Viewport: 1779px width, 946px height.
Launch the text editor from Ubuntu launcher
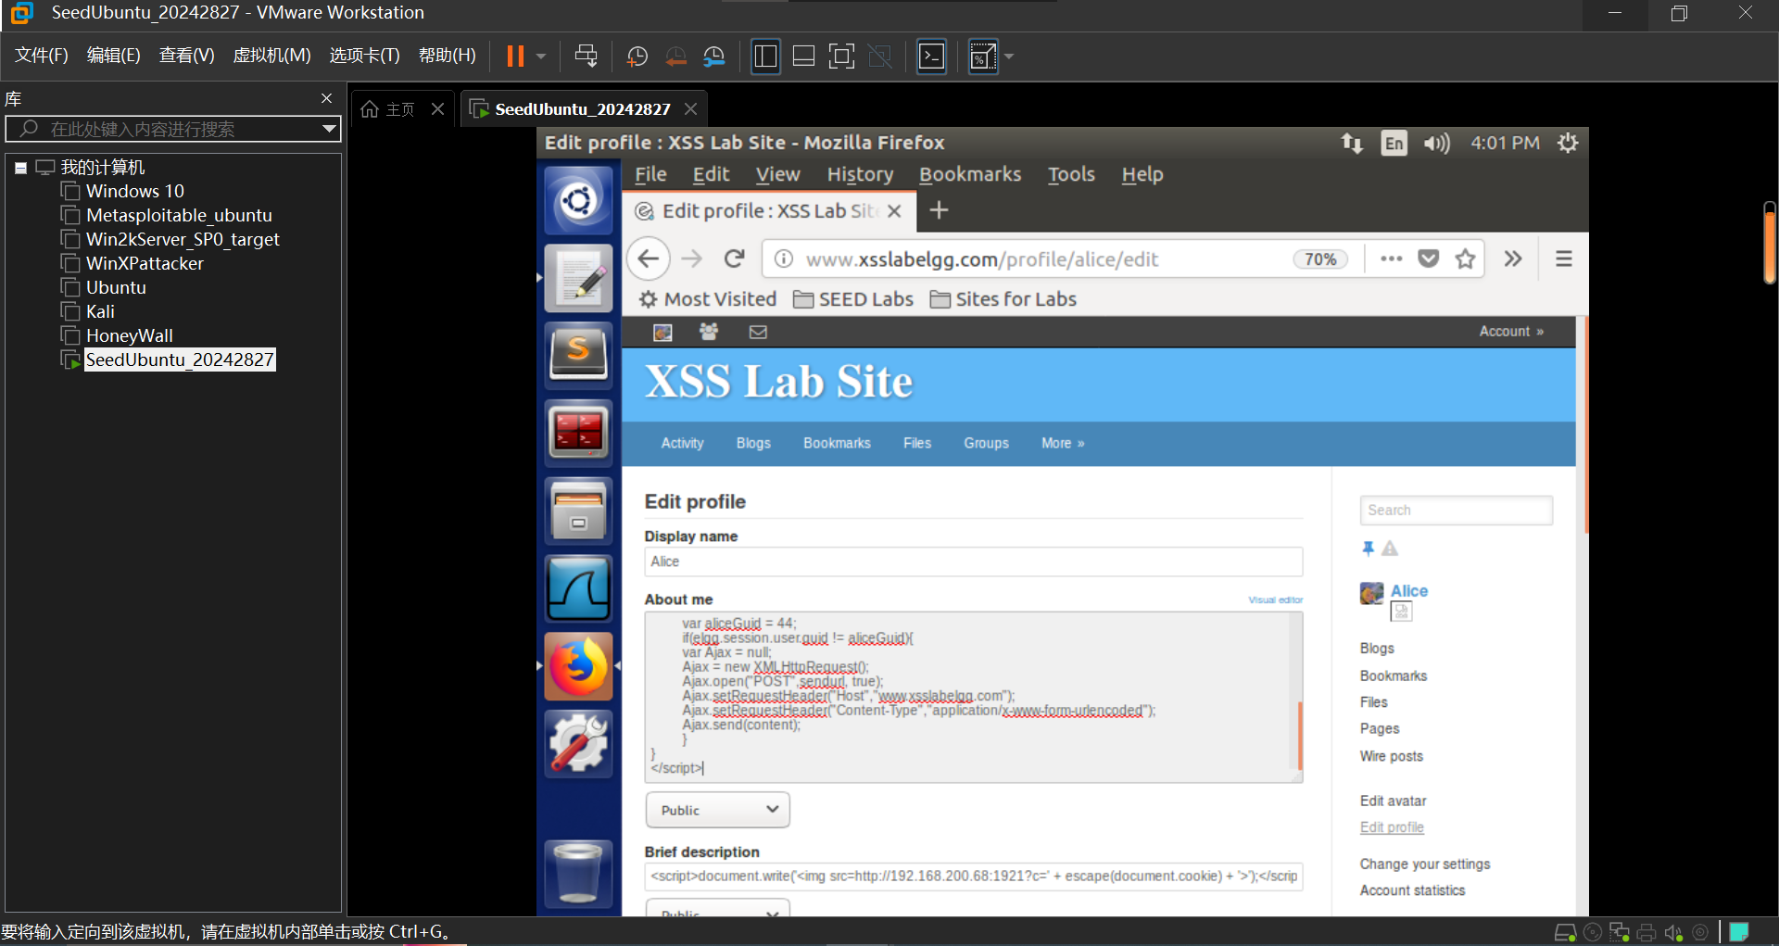tap(578, 278)
